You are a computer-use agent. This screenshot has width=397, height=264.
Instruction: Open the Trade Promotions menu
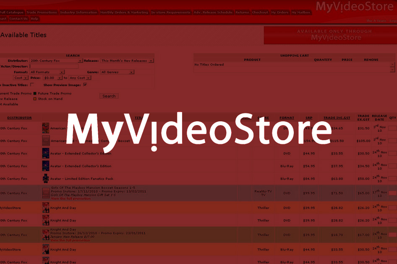[x=42, y=13]
